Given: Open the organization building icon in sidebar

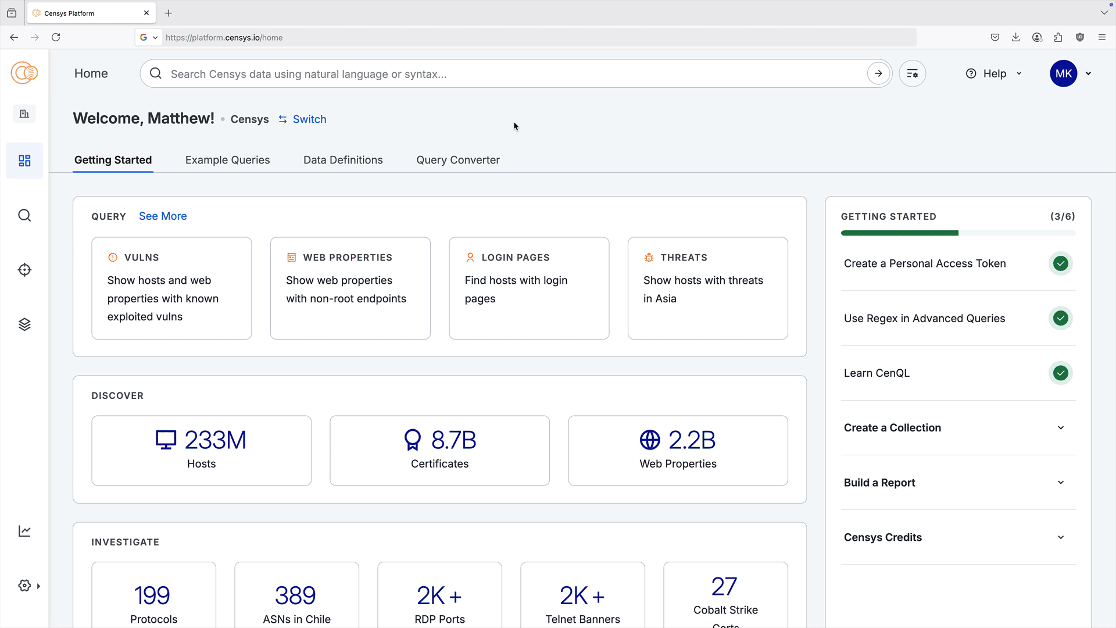Looking at the screenshot, I should pos(24,114).
